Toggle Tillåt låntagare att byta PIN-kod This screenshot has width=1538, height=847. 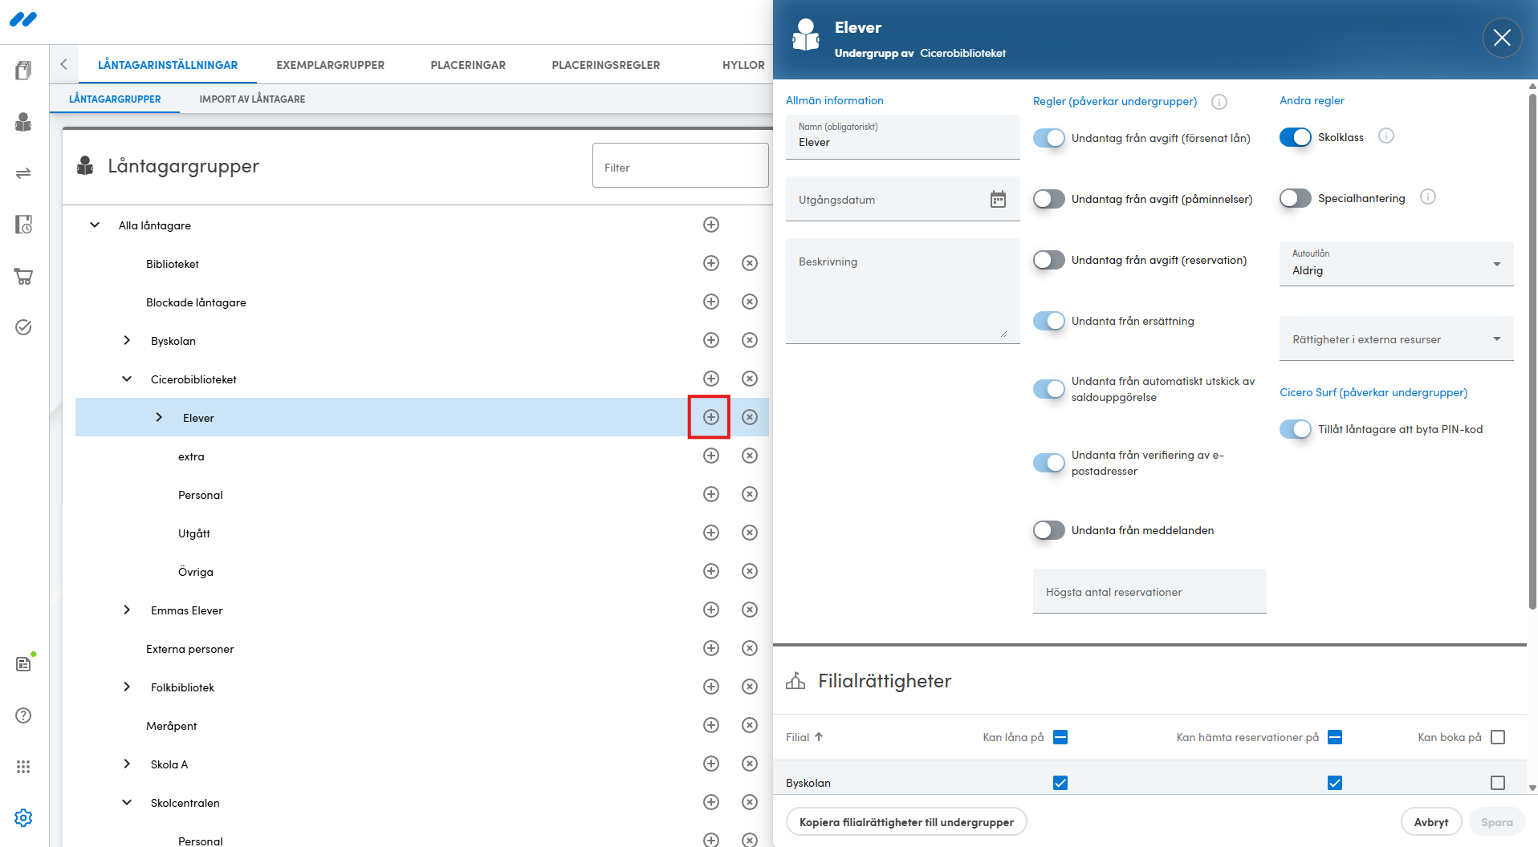pos(1296,429)
